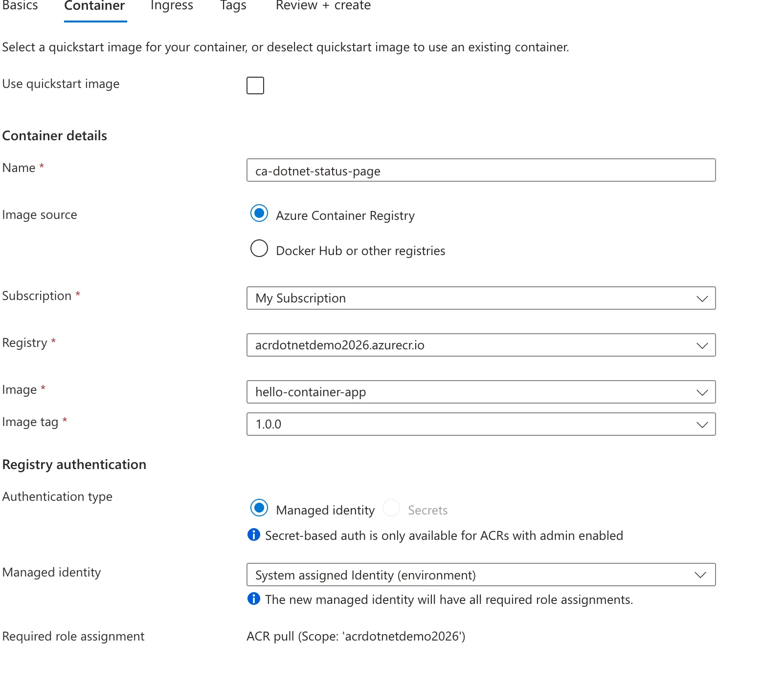Click the Image source label

(40, 215)
